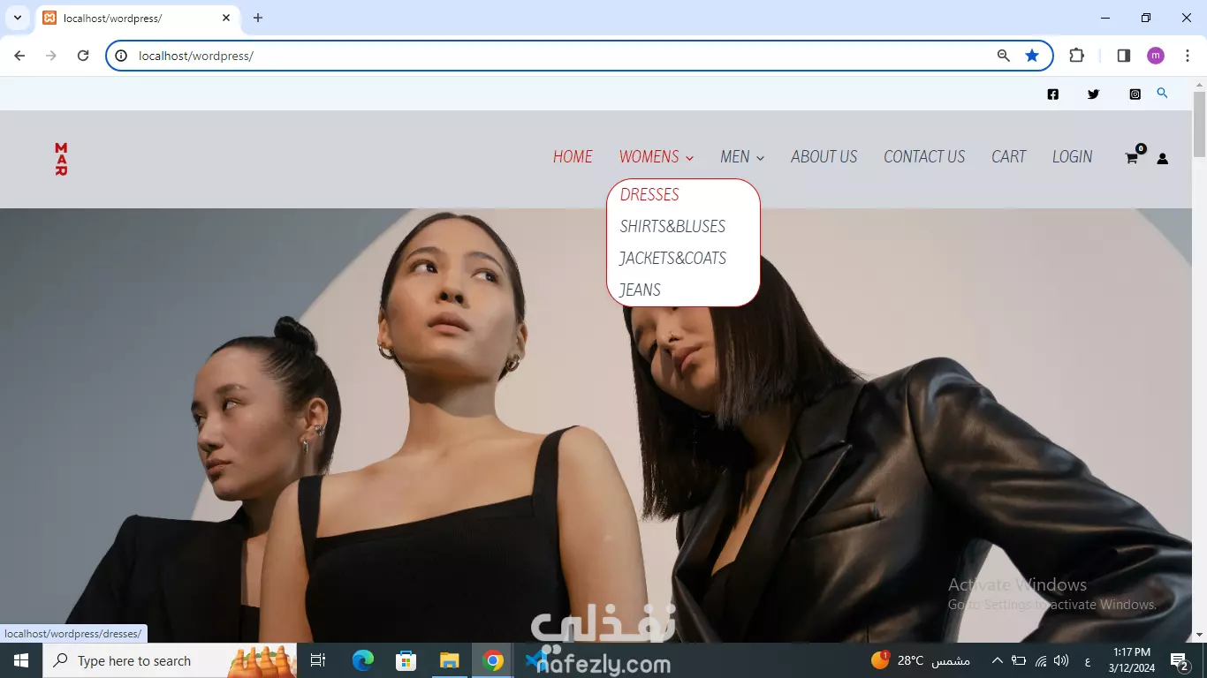
Task: Select DRESSES in the Womens submenu
Action: (x=649, y=194)
